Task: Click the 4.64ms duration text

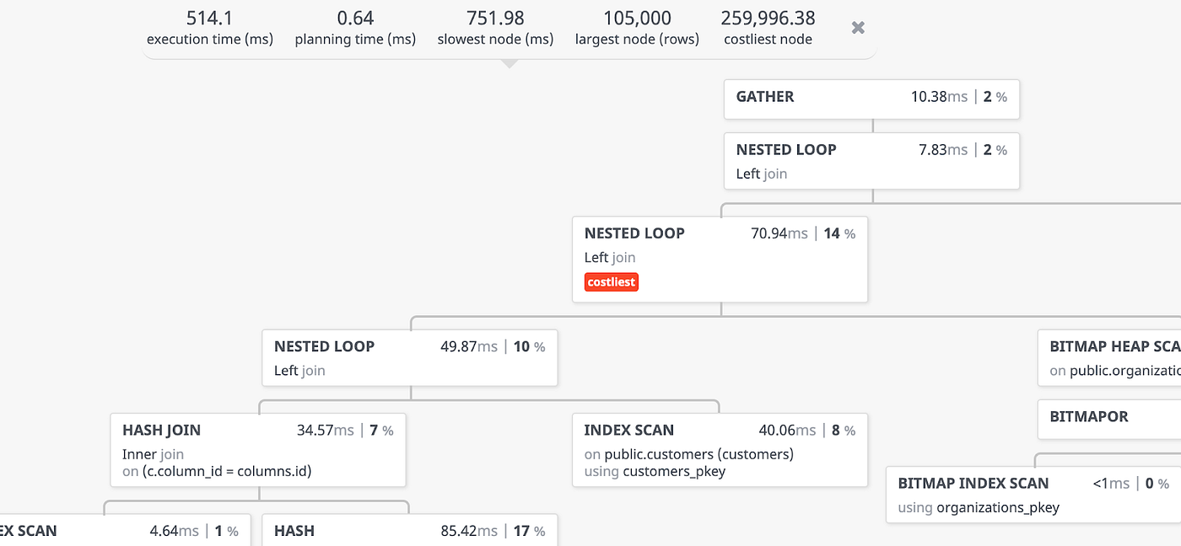Action: coord(174,531)
